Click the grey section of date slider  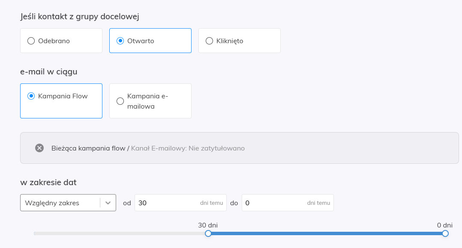(120, 233)
